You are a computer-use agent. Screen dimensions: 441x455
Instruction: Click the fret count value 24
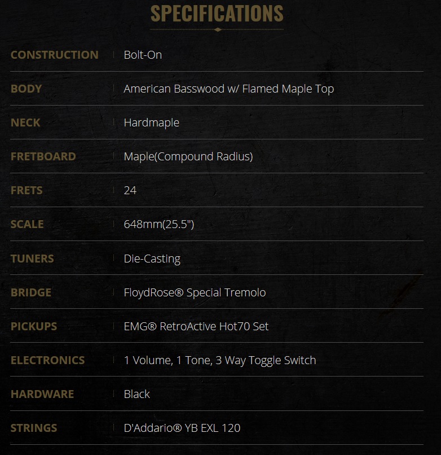[130, 190]
